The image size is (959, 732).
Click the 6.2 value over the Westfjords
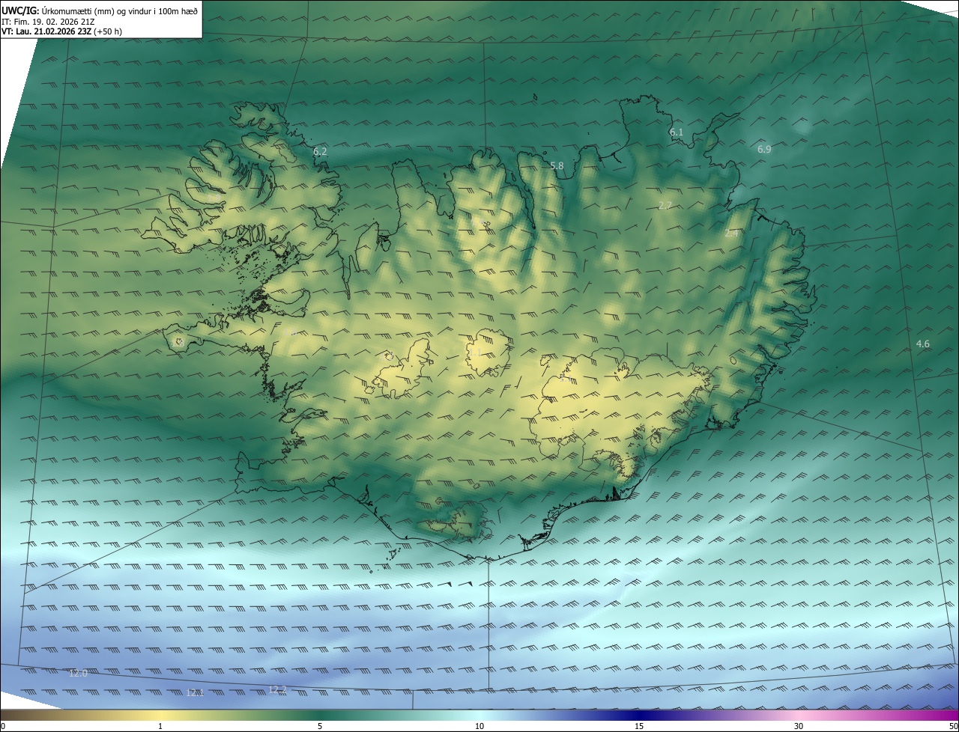[320, 151]
